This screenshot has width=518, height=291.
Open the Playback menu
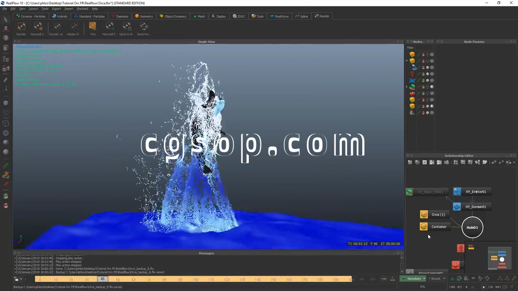coord(83,8)
